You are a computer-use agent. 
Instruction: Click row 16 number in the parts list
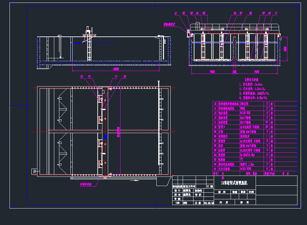click(215, 104)
